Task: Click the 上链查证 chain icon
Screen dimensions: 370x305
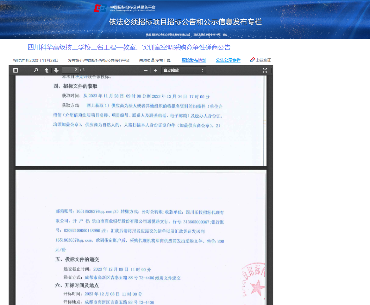Action: (x=252, y=60)
